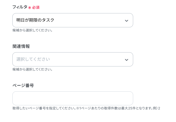This screenshot has height=122, width=176.
Task: Click the 候補から選択してください hint under フィルタ
Action: [x=32, y=30]
